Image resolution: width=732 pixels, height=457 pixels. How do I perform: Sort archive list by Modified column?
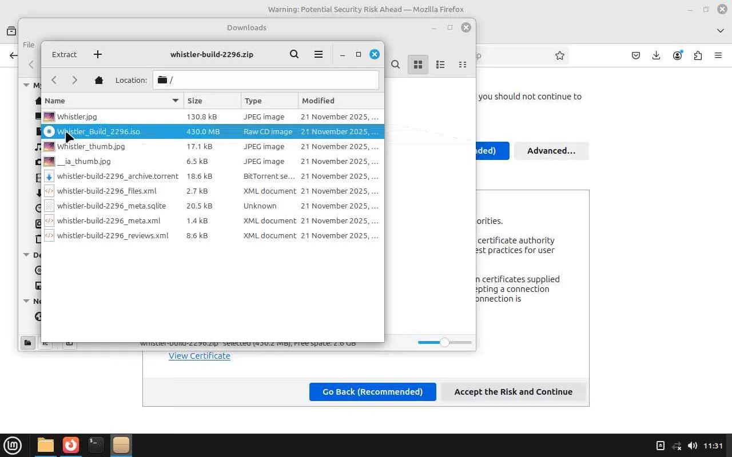click(341, 101)
